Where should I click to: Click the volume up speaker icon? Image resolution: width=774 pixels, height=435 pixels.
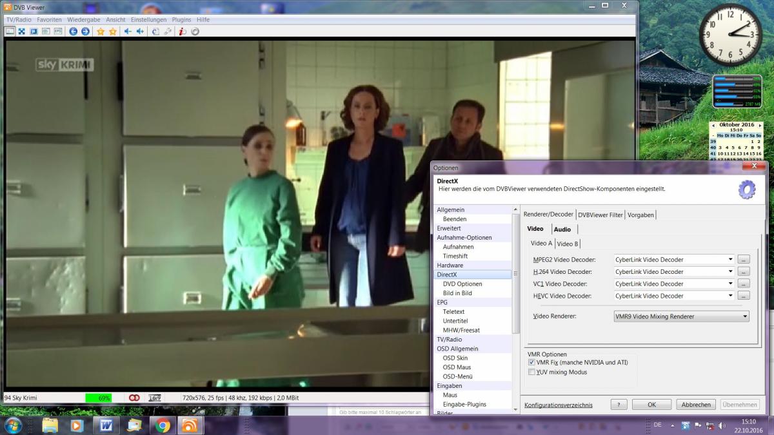(x=140, y=31)
